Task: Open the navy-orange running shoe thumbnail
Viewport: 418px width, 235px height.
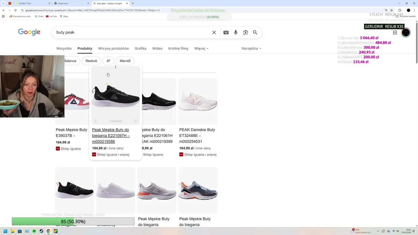Action: pos(198,191)
